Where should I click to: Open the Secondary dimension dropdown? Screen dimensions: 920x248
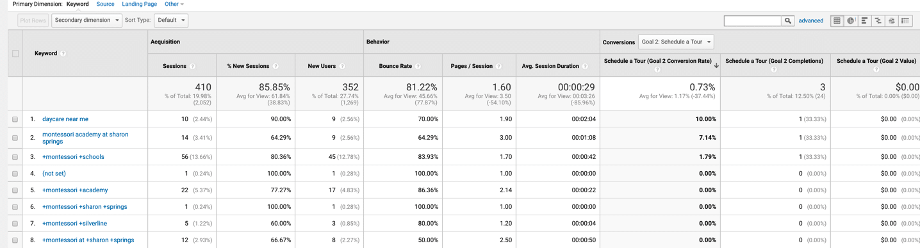click(x=86, y=21)
